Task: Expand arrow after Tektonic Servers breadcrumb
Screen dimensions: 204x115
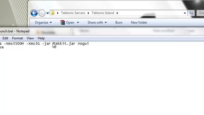Action: 88,13
